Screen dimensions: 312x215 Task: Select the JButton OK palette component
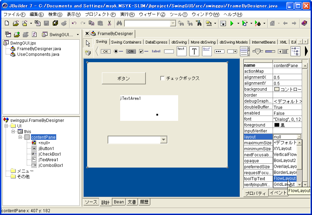coord(105,51)
